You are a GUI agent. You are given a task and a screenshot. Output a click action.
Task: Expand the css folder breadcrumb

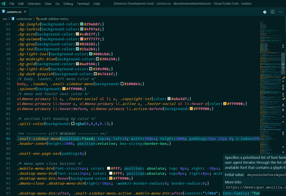click(5, 19)
